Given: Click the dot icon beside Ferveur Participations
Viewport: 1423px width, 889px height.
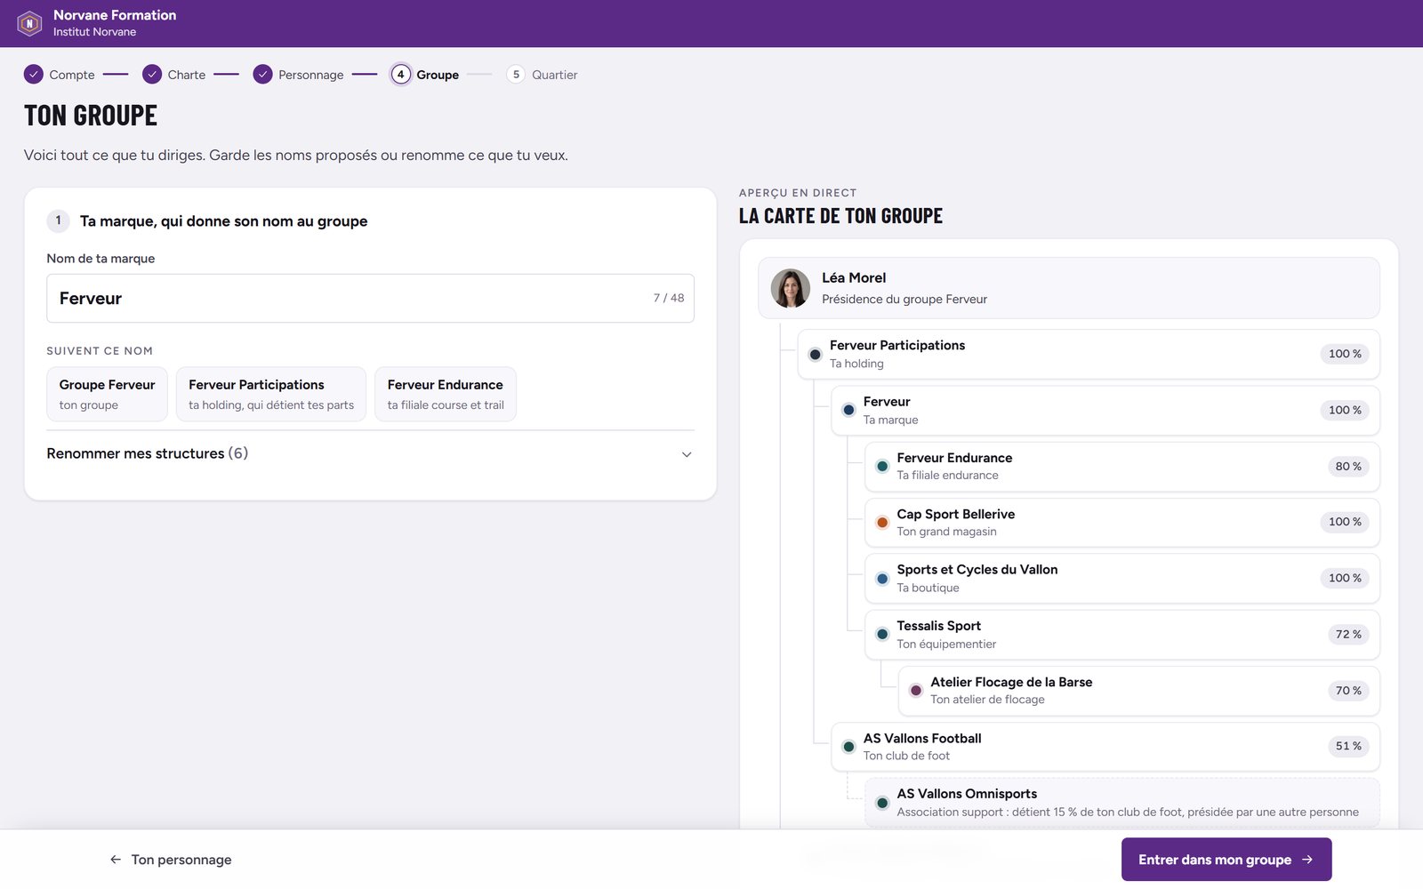Looking at the screenshot, I should coord(815,354).
